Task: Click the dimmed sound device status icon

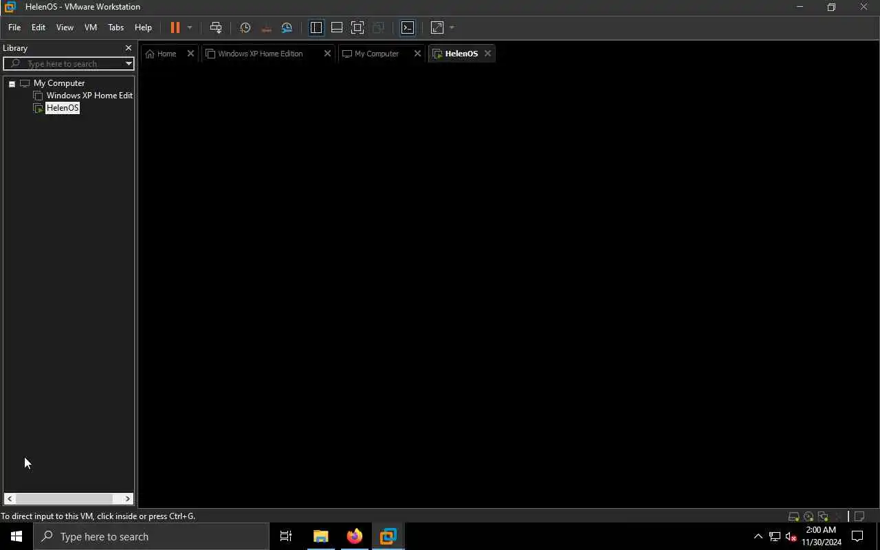Action: 837,516
